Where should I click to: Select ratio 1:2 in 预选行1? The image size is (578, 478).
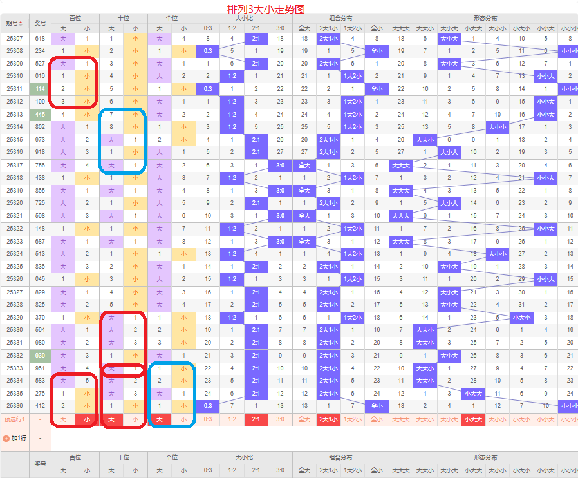tap(232, 419)
